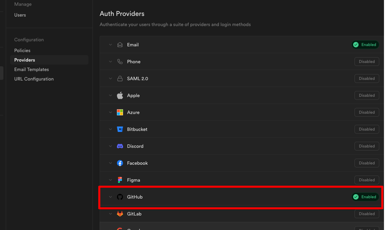385x230 pixels.
Task: Expand the Bitbucket provider chevron
Action: pyautogui.click(x=110, y=129)
